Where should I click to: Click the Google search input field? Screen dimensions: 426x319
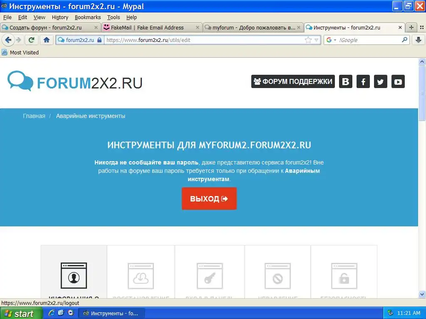369,40
